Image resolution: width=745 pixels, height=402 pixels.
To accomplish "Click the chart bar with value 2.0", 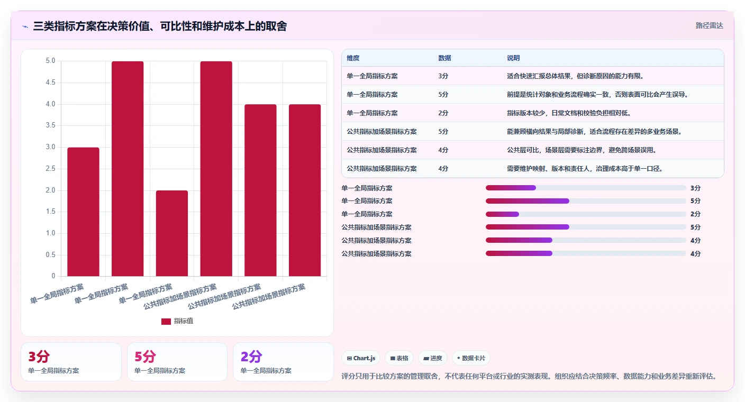I will (172, 233).
